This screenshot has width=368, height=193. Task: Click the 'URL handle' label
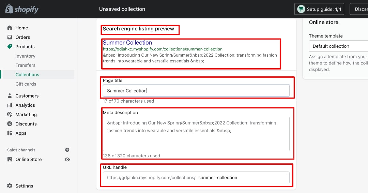point(115,167)
